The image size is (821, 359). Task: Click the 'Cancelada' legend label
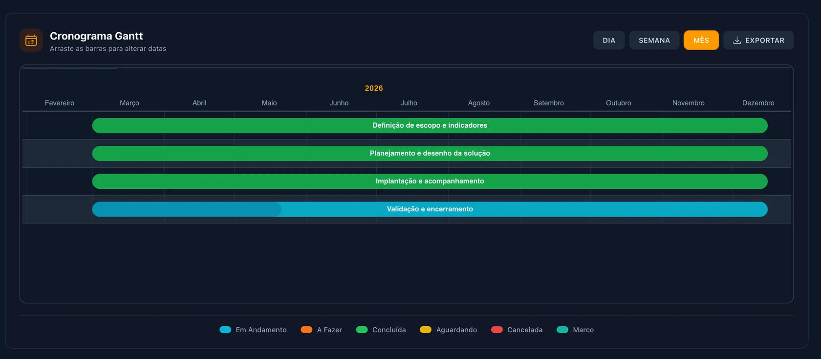[525, 330]
